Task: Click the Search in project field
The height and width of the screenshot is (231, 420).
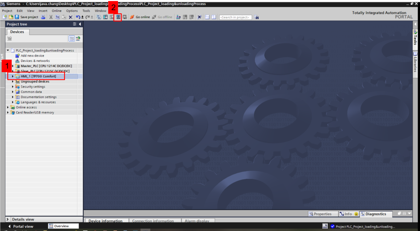Action: pos(236,17)
